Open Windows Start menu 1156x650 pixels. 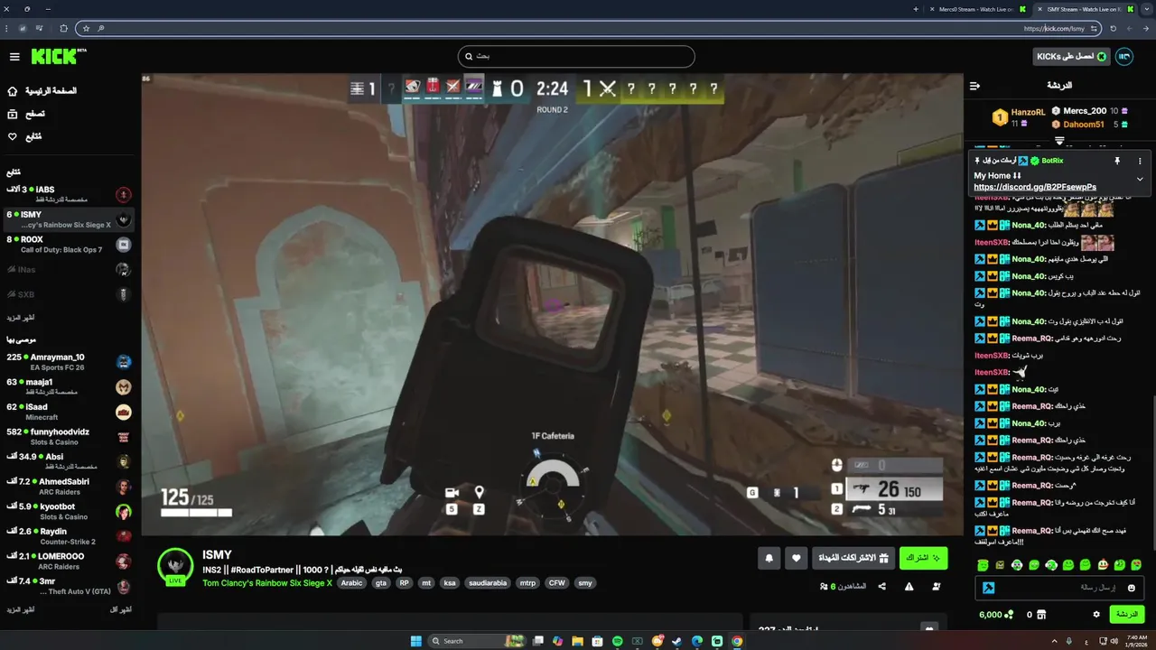pos(415,641)
